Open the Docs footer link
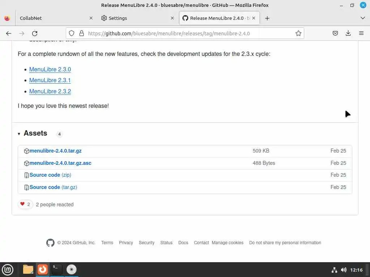Viewport: 370px width, 277px height. (183, 243)
